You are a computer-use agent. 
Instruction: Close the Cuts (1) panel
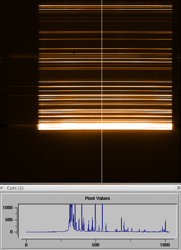point(179,188)
